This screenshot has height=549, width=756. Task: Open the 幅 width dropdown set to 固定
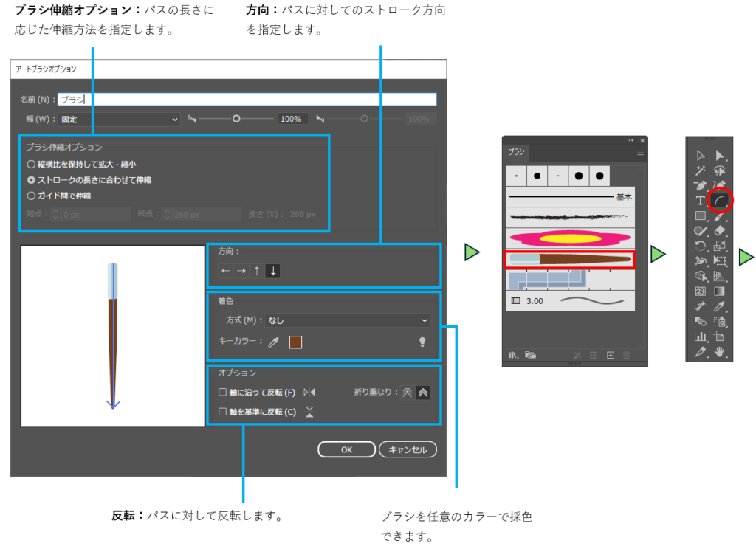tap(120, 119)
